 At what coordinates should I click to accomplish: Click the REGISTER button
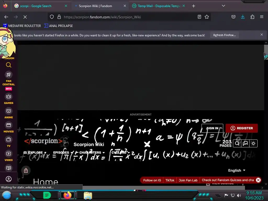coord(242,128)
